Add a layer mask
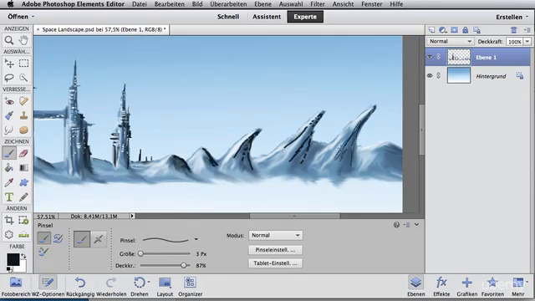This screenshot has width=535, height=301. tap(454, 30)
